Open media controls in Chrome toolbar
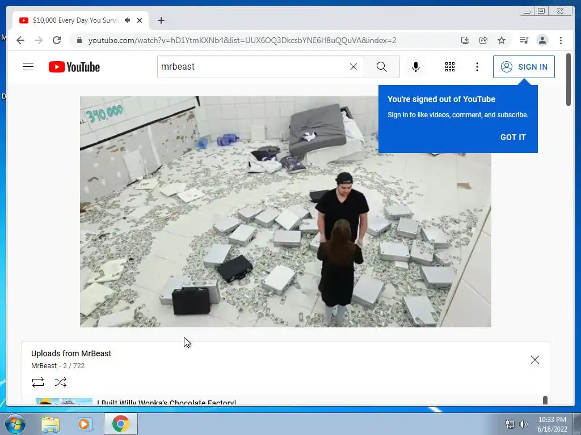The height and width of the screenshot is (435, 581). pos(524,40)
